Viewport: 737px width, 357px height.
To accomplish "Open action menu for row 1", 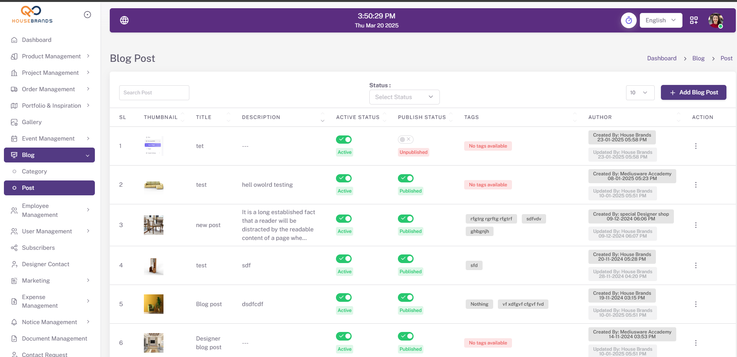I will pyautogui.click(x=695, y=146).
